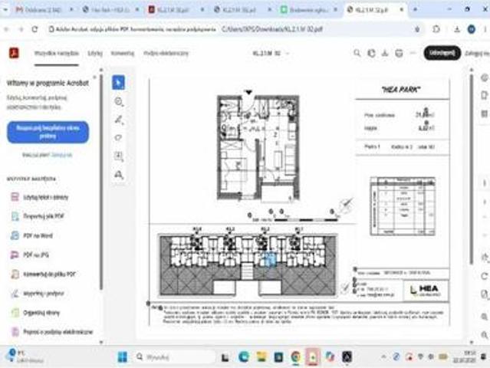Open the comment tool in quick toolbar
Screen dimensions: 490x368
pyautogui.click(x=119, y=101)
